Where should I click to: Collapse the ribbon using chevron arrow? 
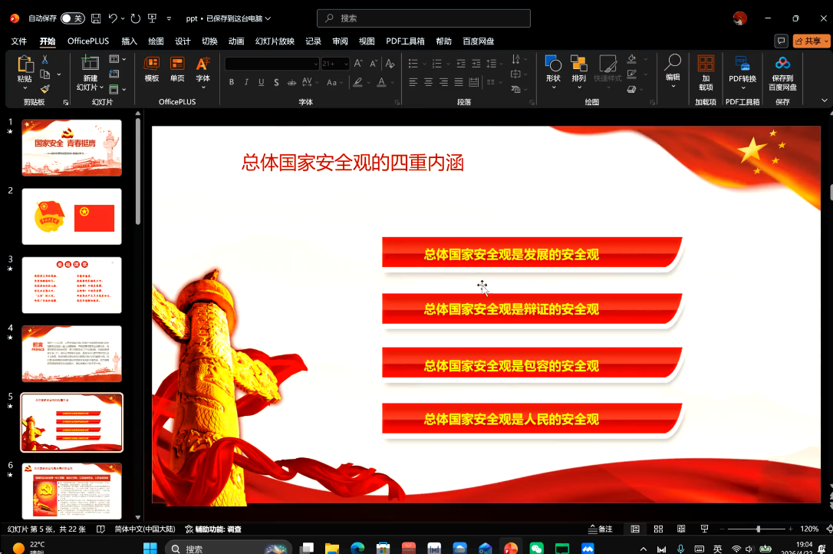click(x=824, y=100)
